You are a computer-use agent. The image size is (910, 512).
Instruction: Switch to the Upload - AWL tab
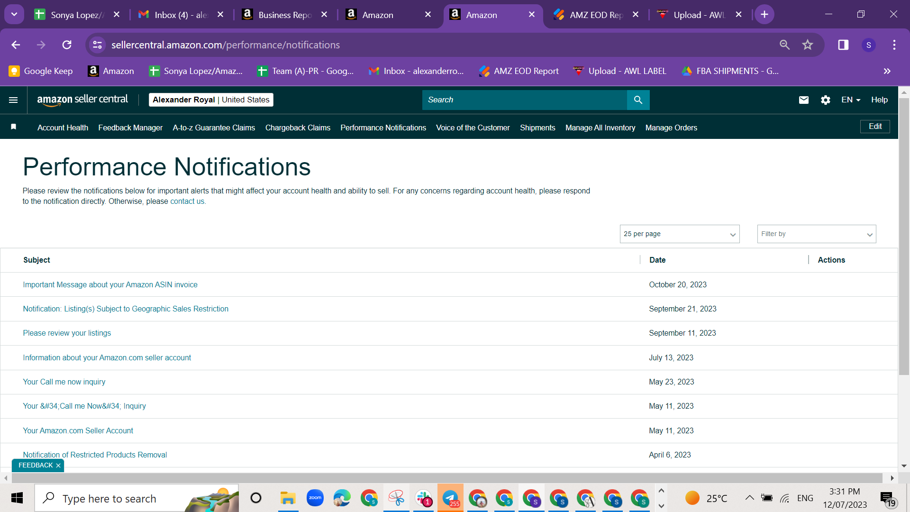[x=700, y=15]
